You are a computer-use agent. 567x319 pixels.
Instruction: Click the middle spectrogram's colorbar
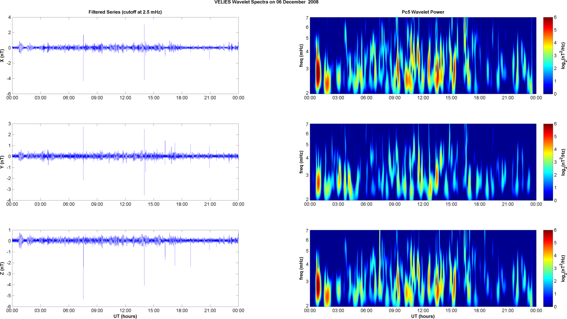click(548, 162)
